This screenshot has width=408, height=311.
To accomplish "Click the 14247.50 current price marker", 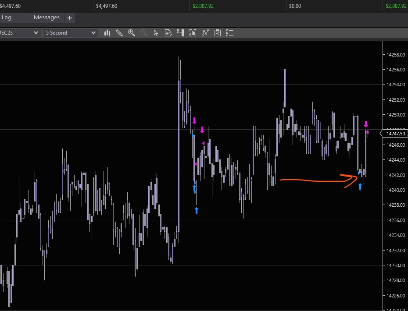I will tap(394, 134).
